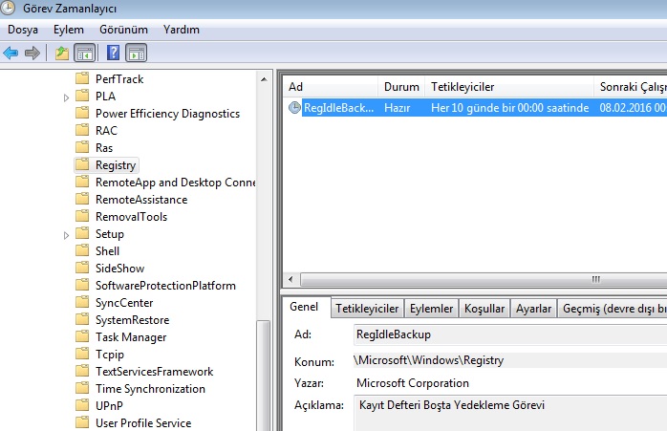Expand the Setup tree node arrow

[x=66, y=235]
